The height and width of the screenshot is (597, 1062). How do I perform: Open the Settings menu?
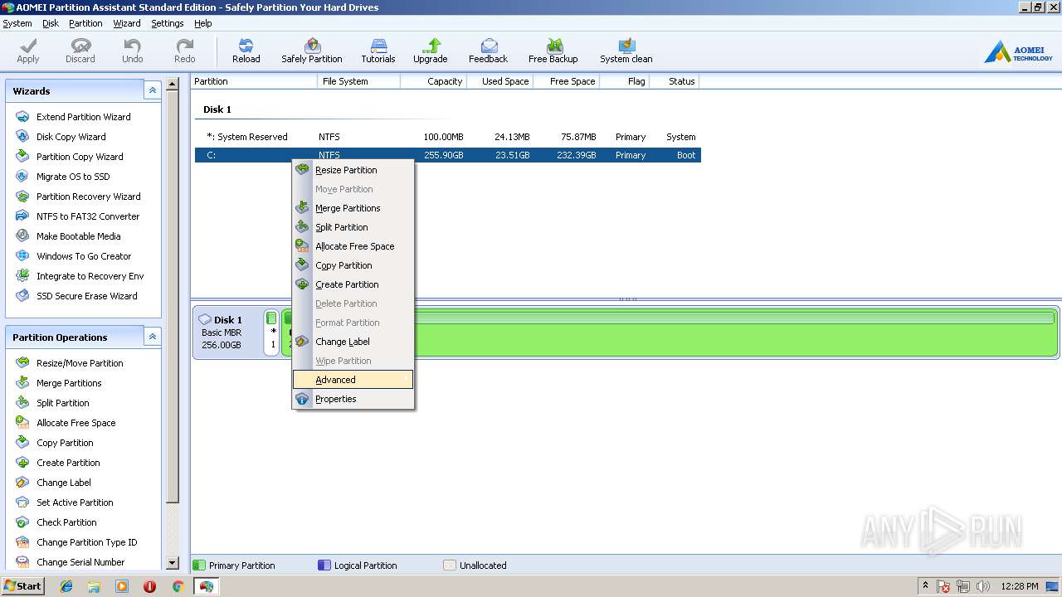(167, 23)
